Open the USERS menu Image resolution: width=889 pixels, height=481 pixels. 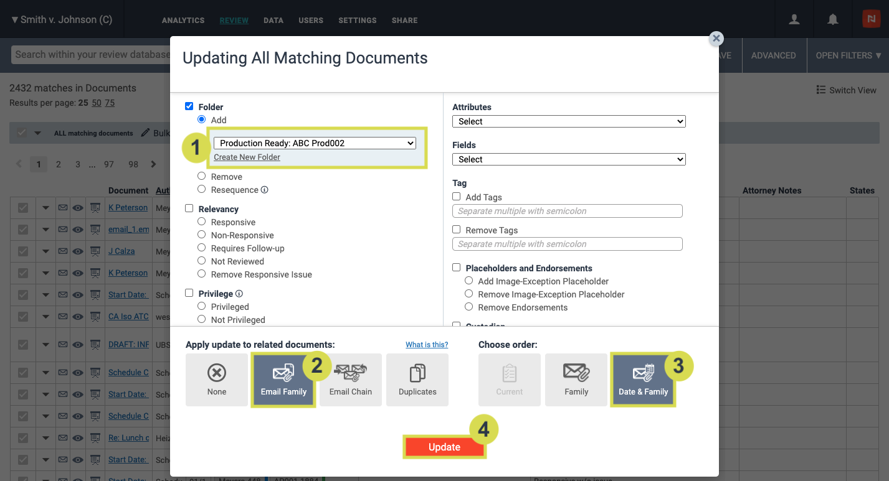[x=311, y=21]
